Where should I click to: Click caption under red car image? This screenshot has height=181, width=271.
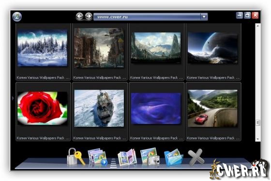[x=213, y=138]
